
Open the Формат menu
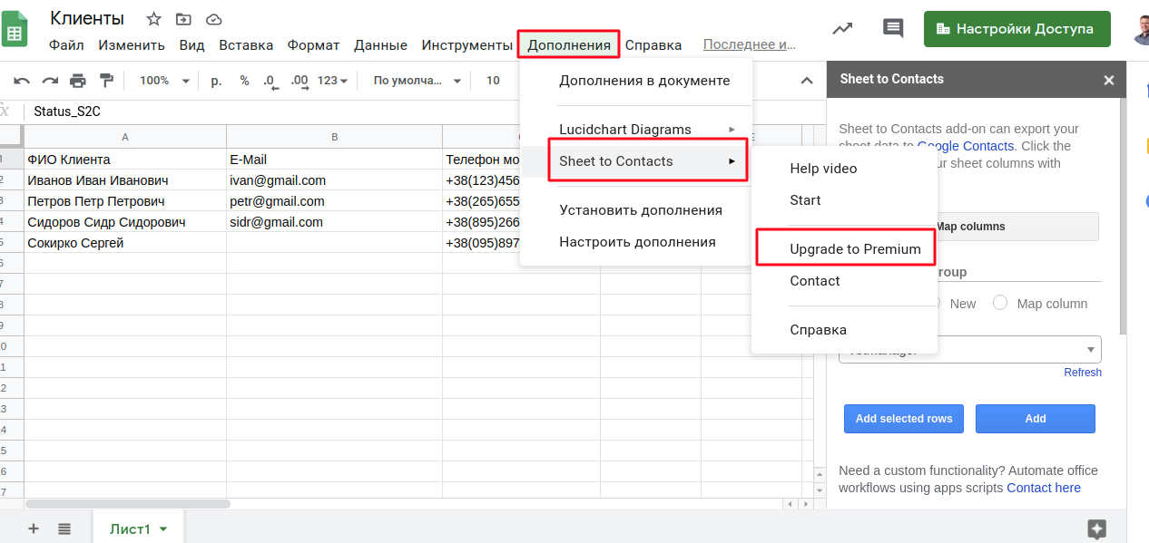click(313, 44)
